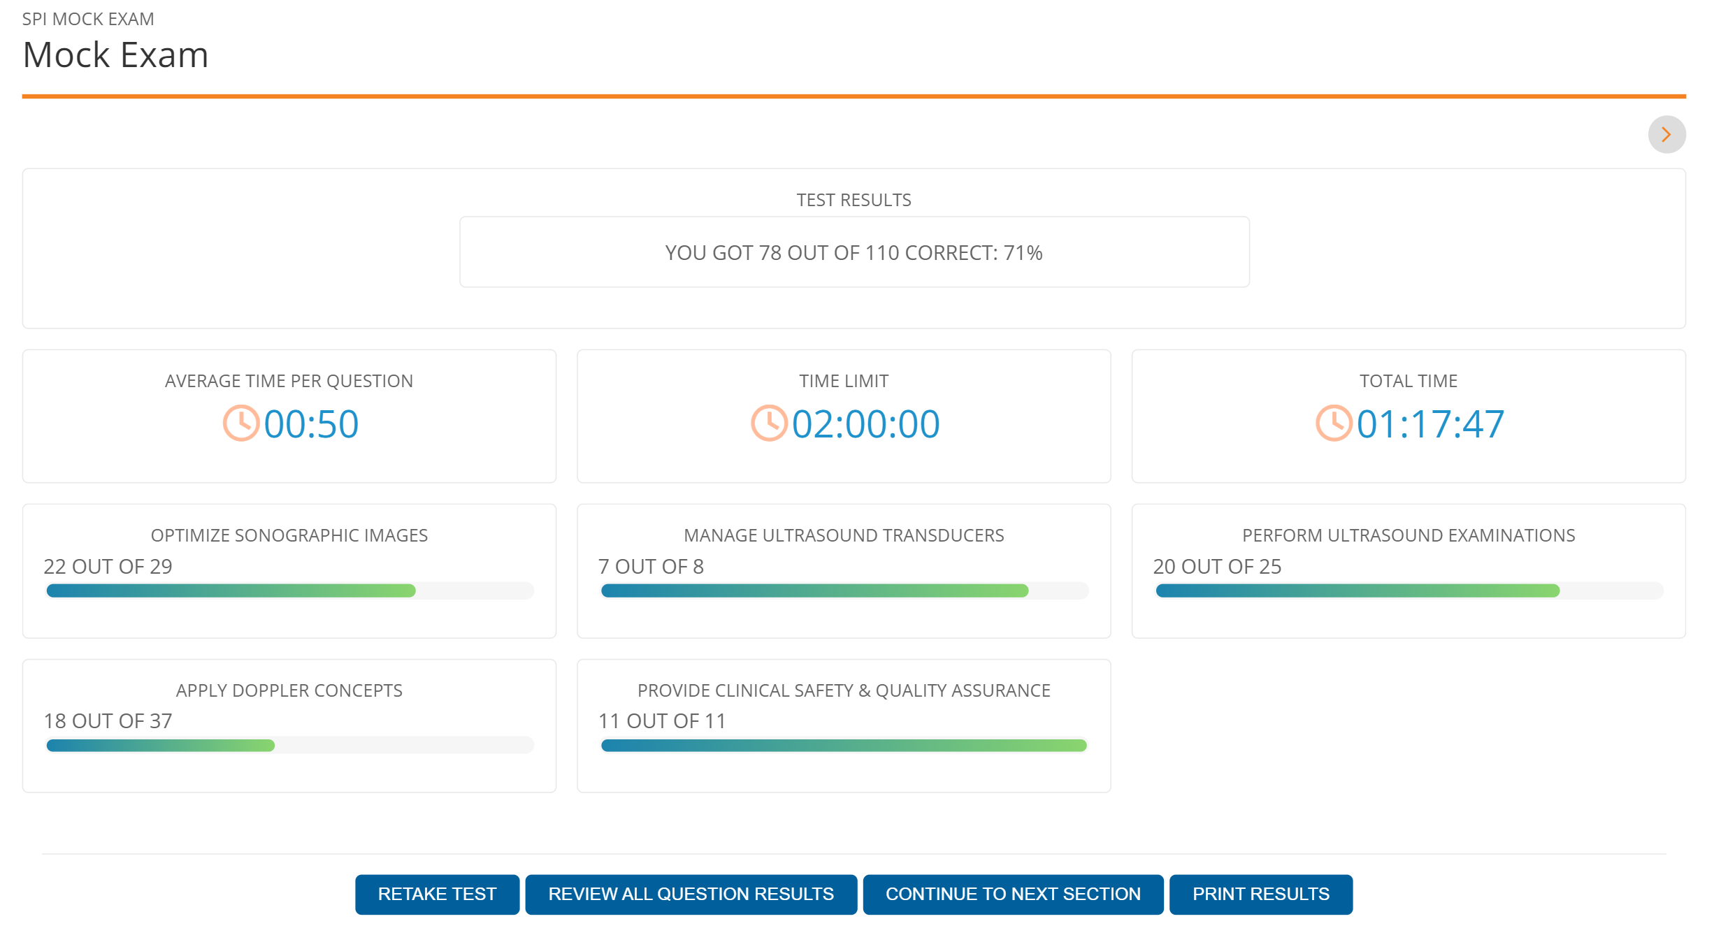Viewport: 1714px width, 942px height.
Task: Click the clock icon beside 00:50
Action: [x=240, y=423]
